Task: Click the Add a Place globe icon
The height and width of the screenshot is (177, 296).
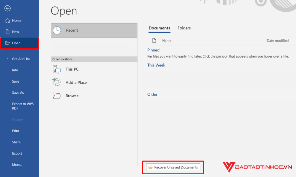Action: point(57,82)
